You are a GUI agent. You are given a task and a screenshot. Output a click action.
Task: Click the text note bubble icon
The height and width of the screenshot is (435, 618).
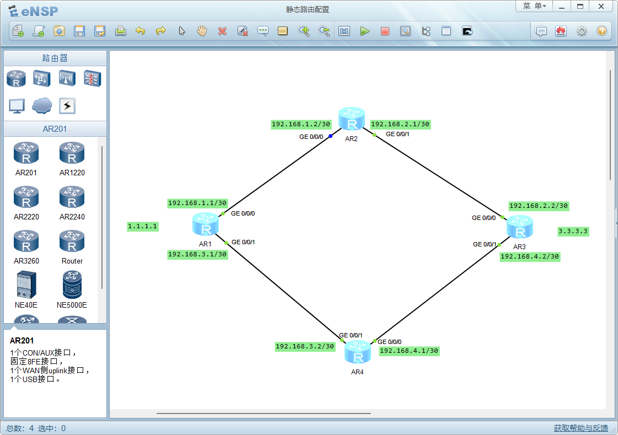263,31
